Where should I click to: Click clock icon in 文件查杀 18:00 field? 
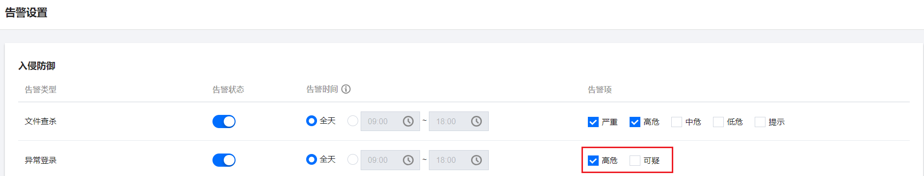[476, 121]
